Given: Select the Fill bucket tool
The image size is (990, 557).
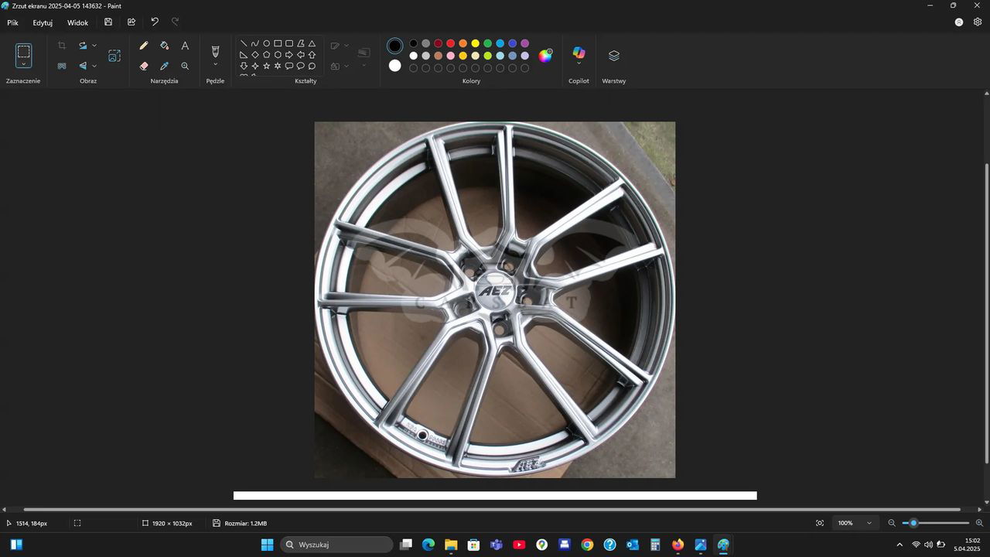Looking at the screenshot, I should coord(164,46).
